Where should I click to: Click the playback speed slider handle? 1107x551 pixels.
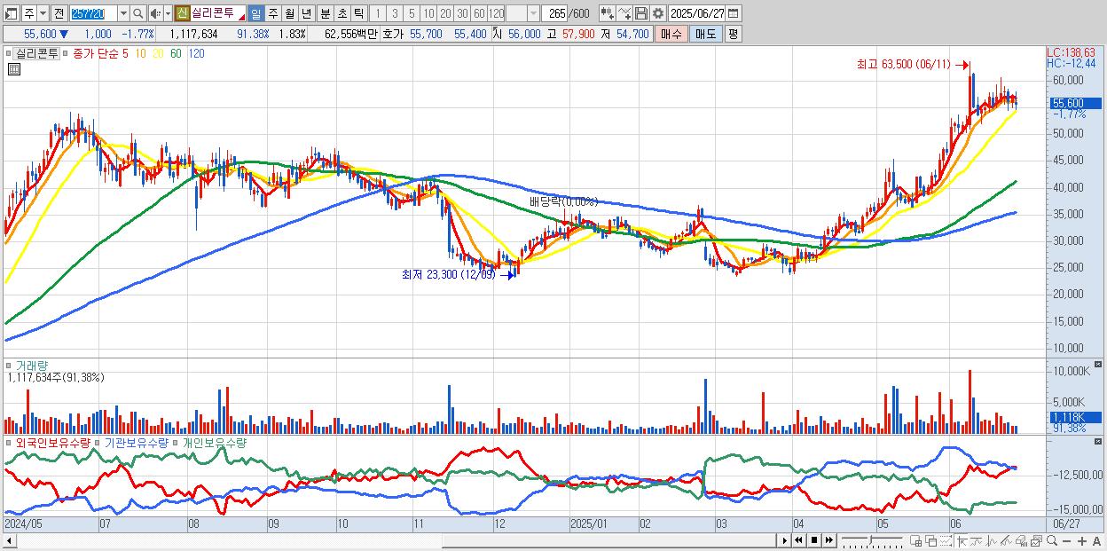(x=869, y=539)
